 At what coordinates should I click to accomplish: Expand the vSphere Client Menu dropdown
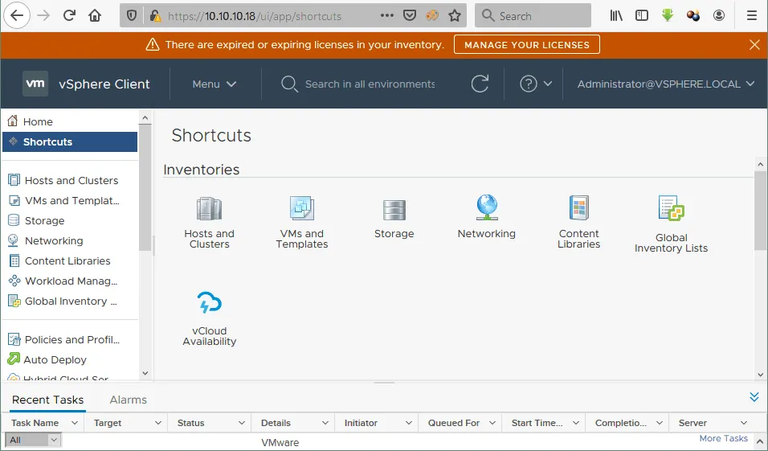(214, 84)
